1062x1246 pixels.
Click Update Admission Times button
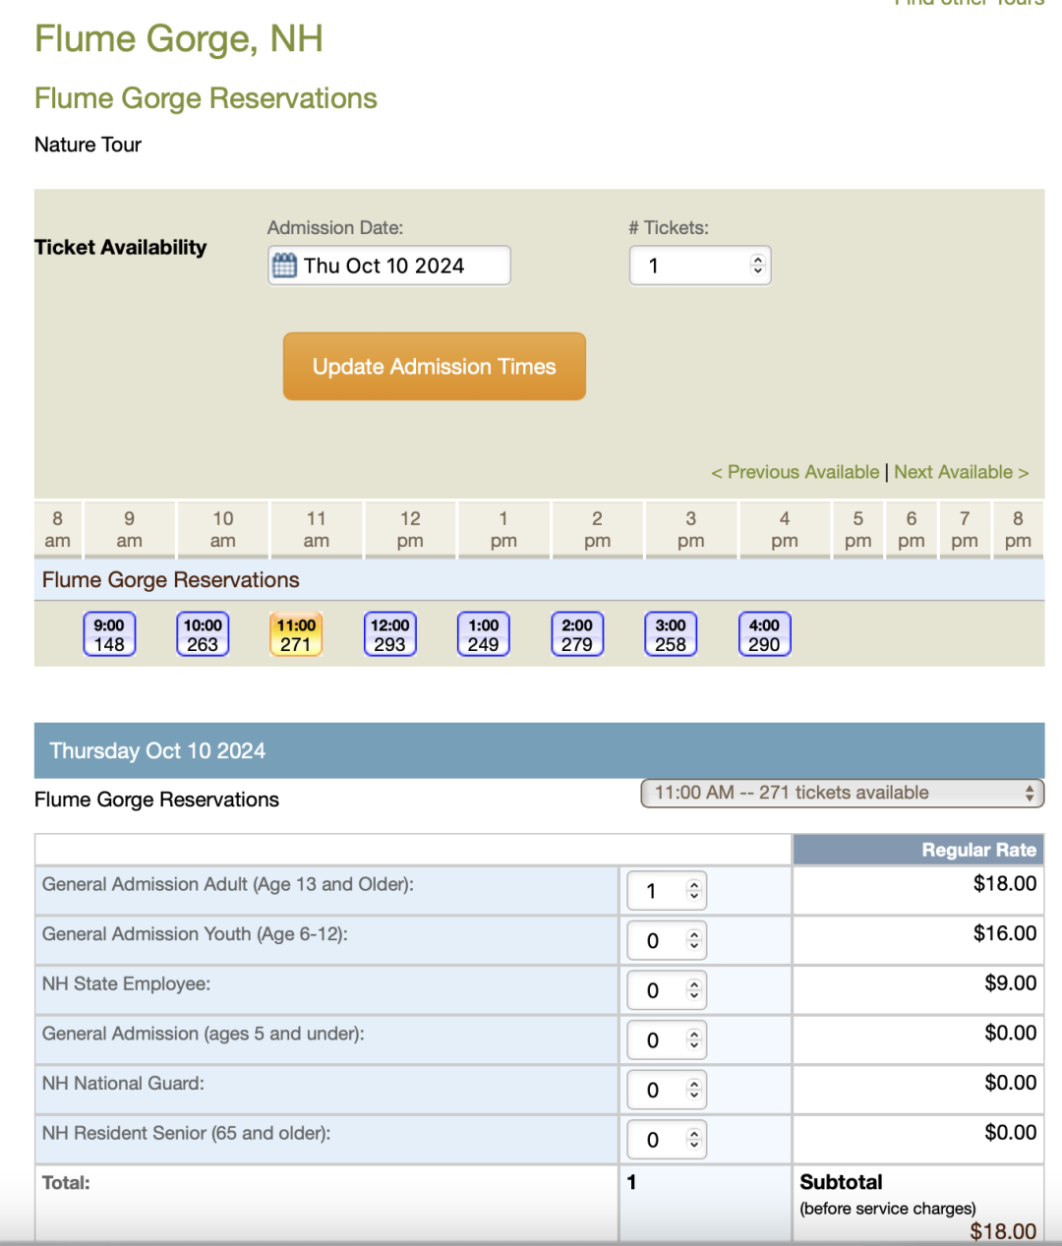435,367
